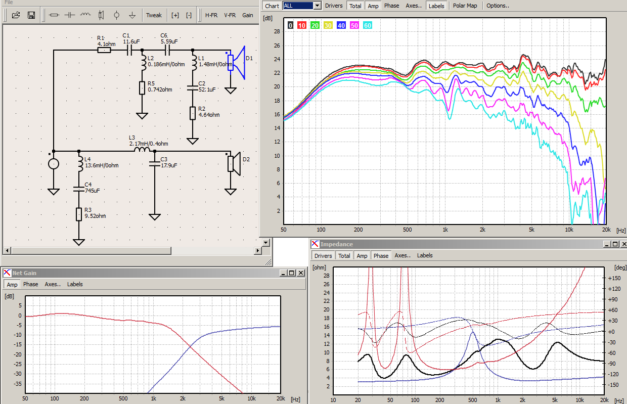Click the schematic vertical scrollbar down arrow
The width and height of the screenshot is (627, 404).
point(266,243)
